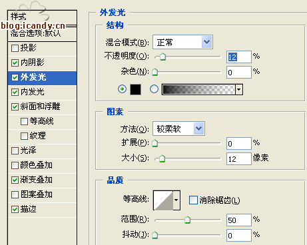Enable the 纹理 checkbox
Viewport: 307px width, 245px height.
tap(24, 136)
